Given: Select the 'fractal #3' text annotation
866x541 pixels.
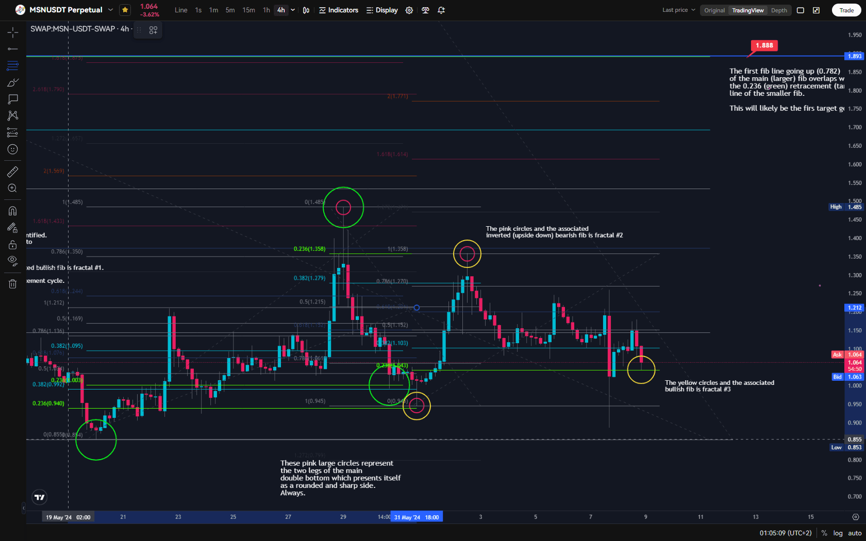Looking at the screenshot, I should pos(720,386).
